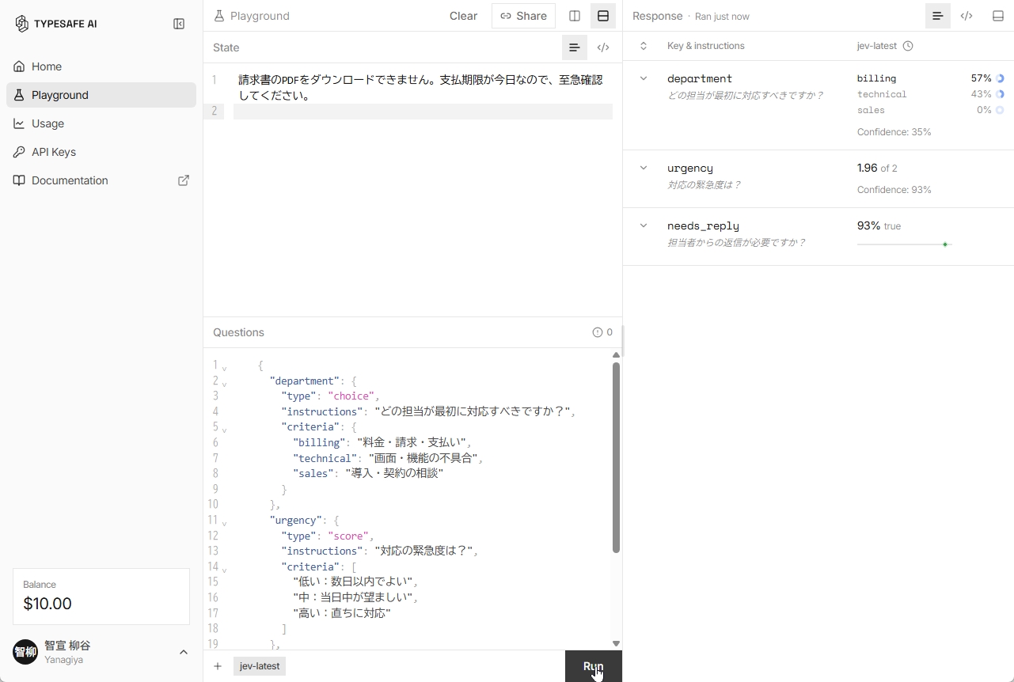
Task: Show Response in formatted list view
Action: pyautogui.click(x=938, y=16)
